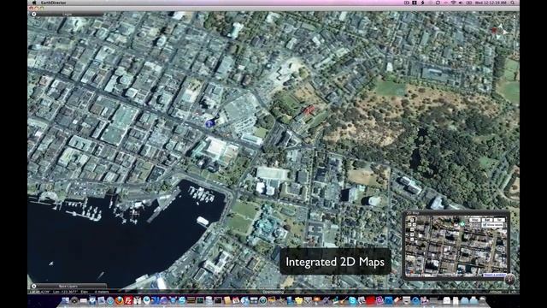Open Finder from the Dock

[66, 300]
